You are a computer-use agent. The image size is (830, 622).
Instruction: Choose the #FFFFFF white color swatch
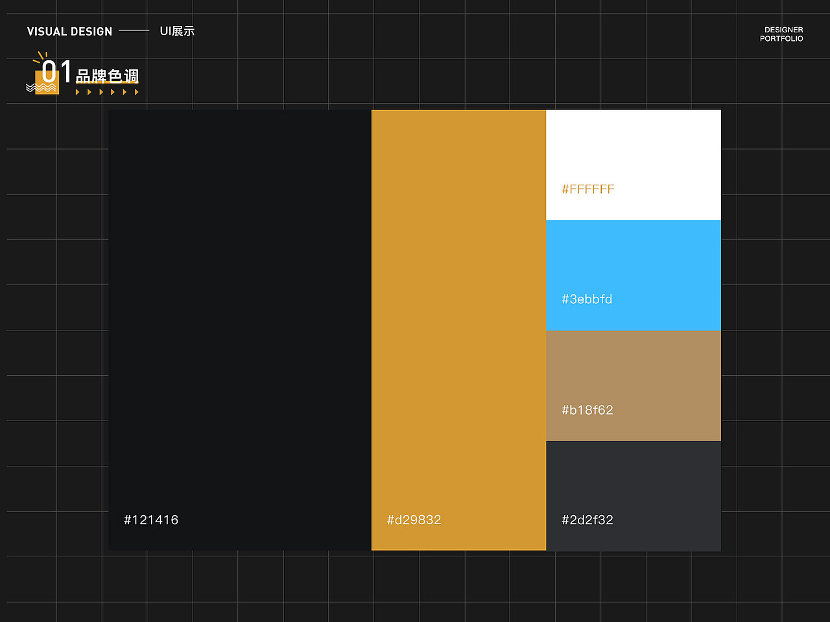tap(634, 165)
